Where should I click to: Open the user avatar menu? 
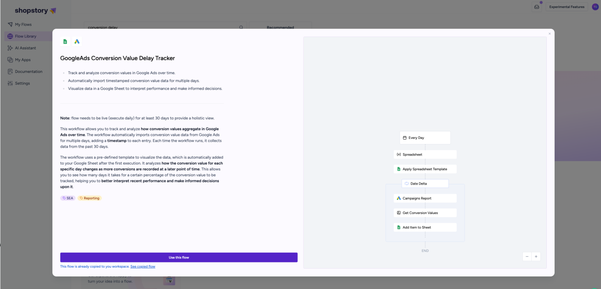595,7
